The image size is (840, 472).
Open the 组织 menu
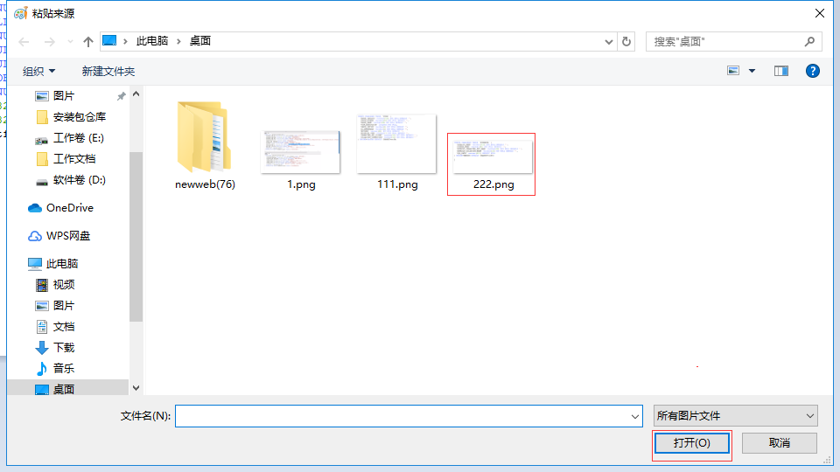pyautogui.click(x=38, y=71)
